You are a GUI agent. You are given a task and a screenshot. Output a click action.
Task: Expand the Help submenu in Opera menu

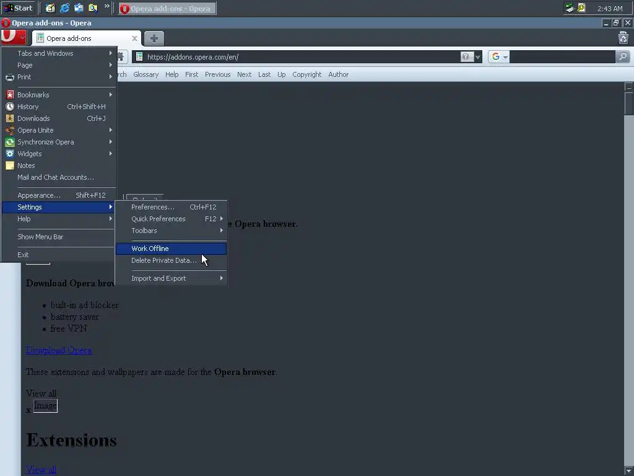tap(59, 219)
